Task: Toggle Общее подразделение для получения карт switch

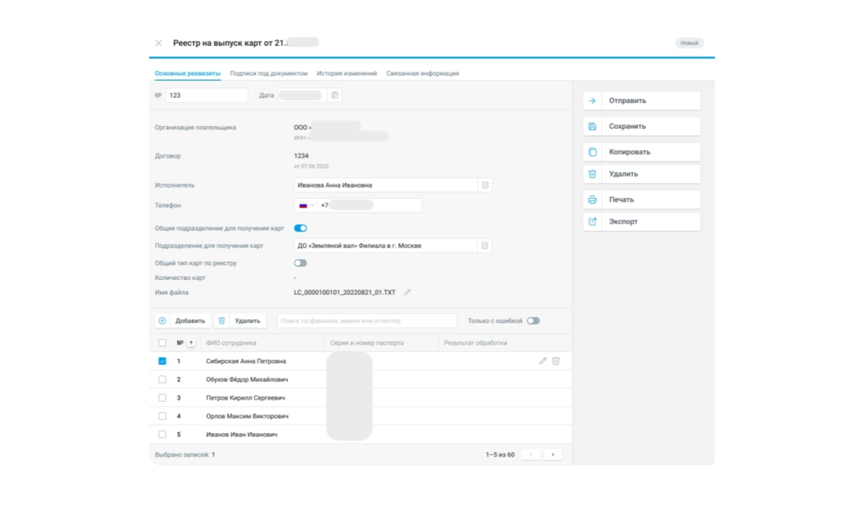Action: [x=301, y=228]
